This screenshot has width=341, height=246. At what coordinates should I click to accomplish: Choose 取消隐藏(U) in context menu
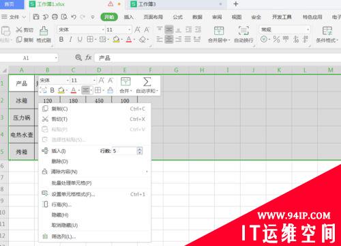[x=95, y=225]
